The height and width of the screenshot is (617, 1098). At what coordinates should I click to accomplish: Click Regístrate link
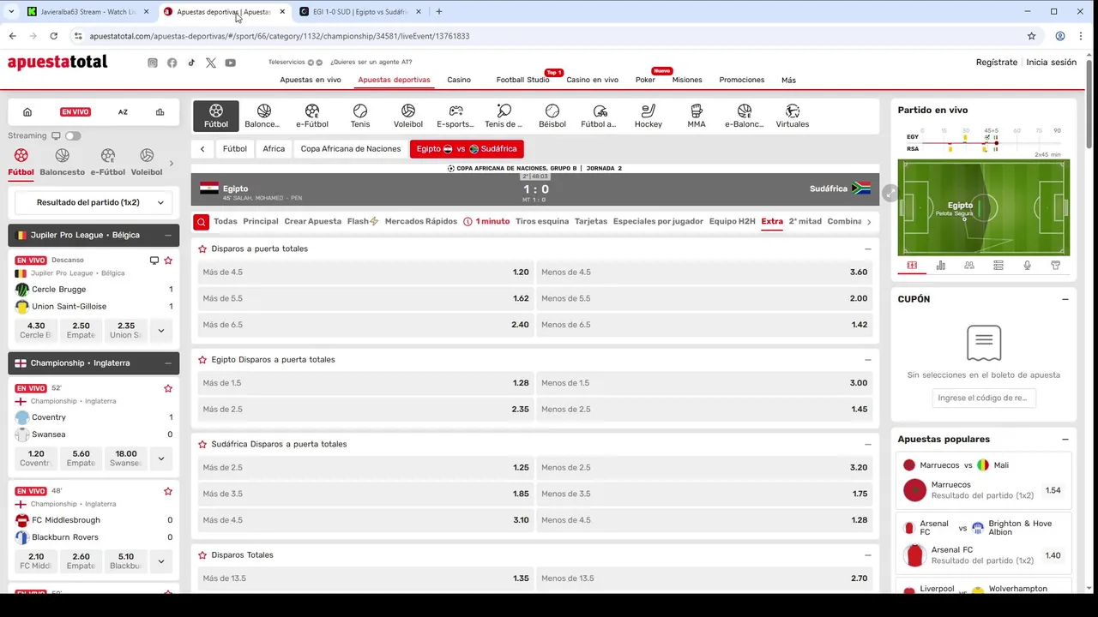[x=997, y=63]
